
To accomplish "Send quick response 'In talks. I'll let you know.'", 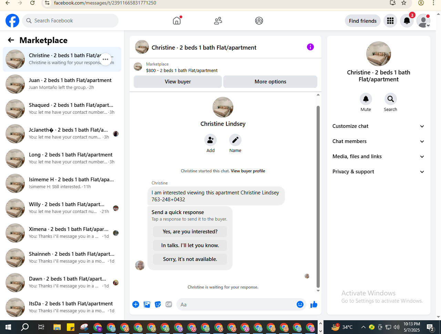I will coord(190,245).
